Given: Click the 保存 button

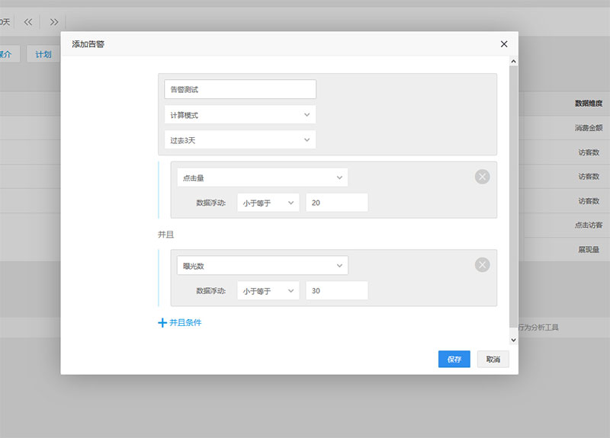Looking at the screenshot, I should click(x=454, y=359).
